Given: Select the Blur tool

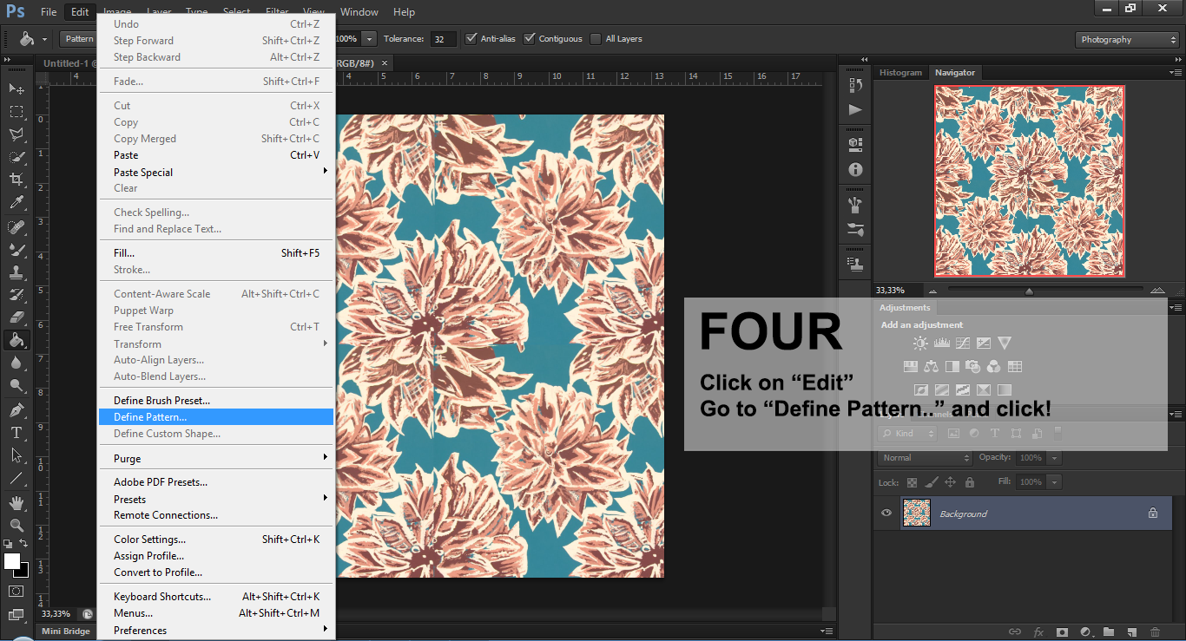Looking at the screenshot, I should coord(16,363).
